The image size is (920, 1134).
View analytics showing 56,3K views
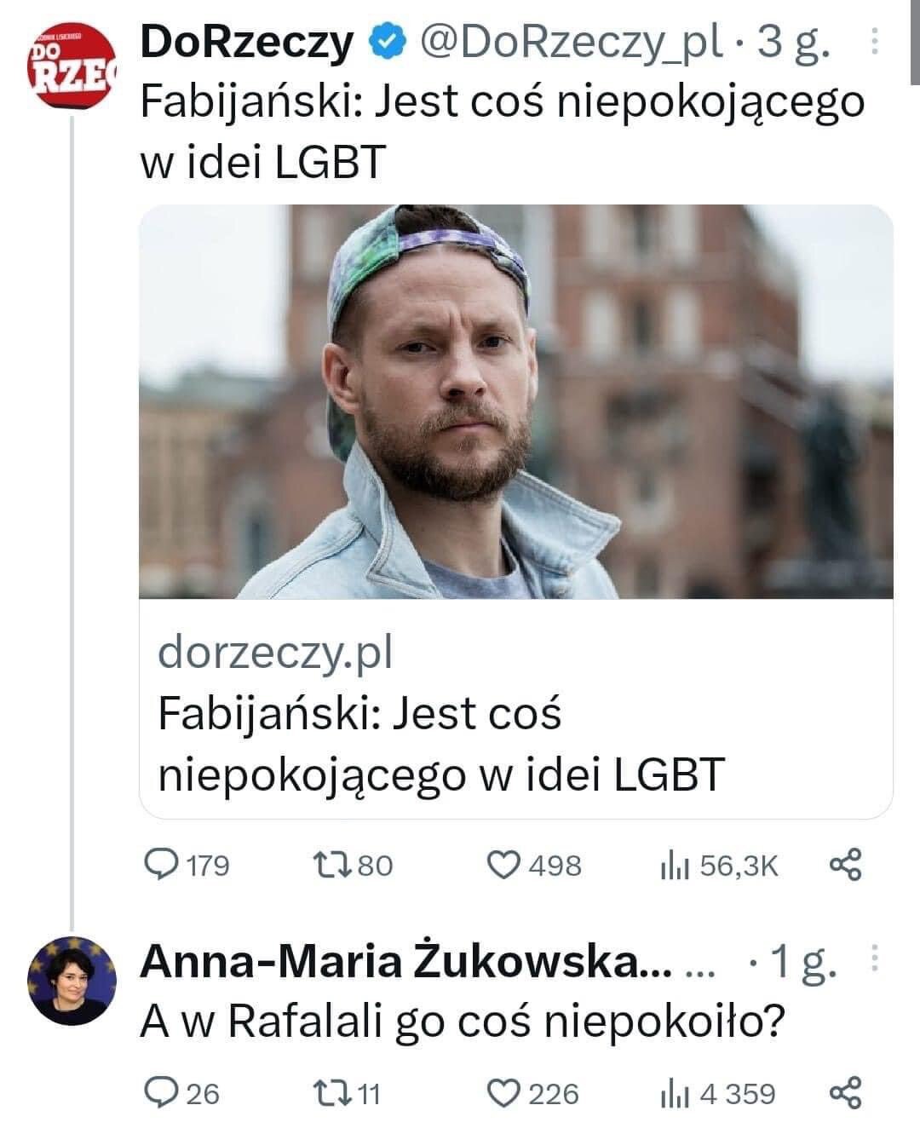[671, 866]
